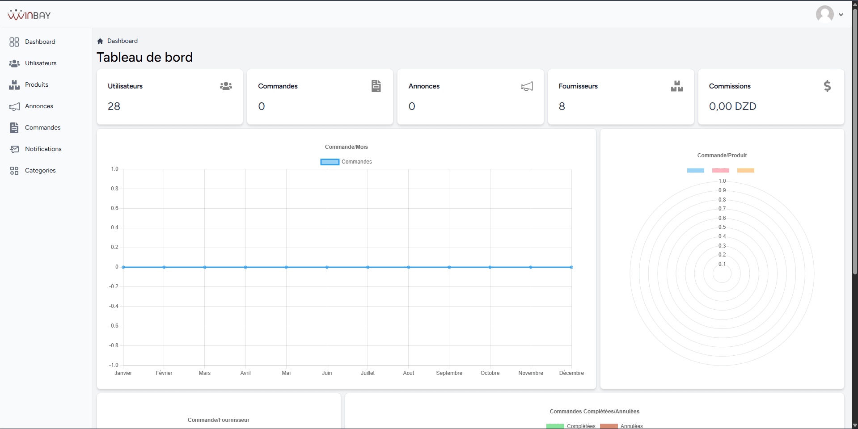Open the user avatar menu
The image size is (858, 429).
[824, 14]
